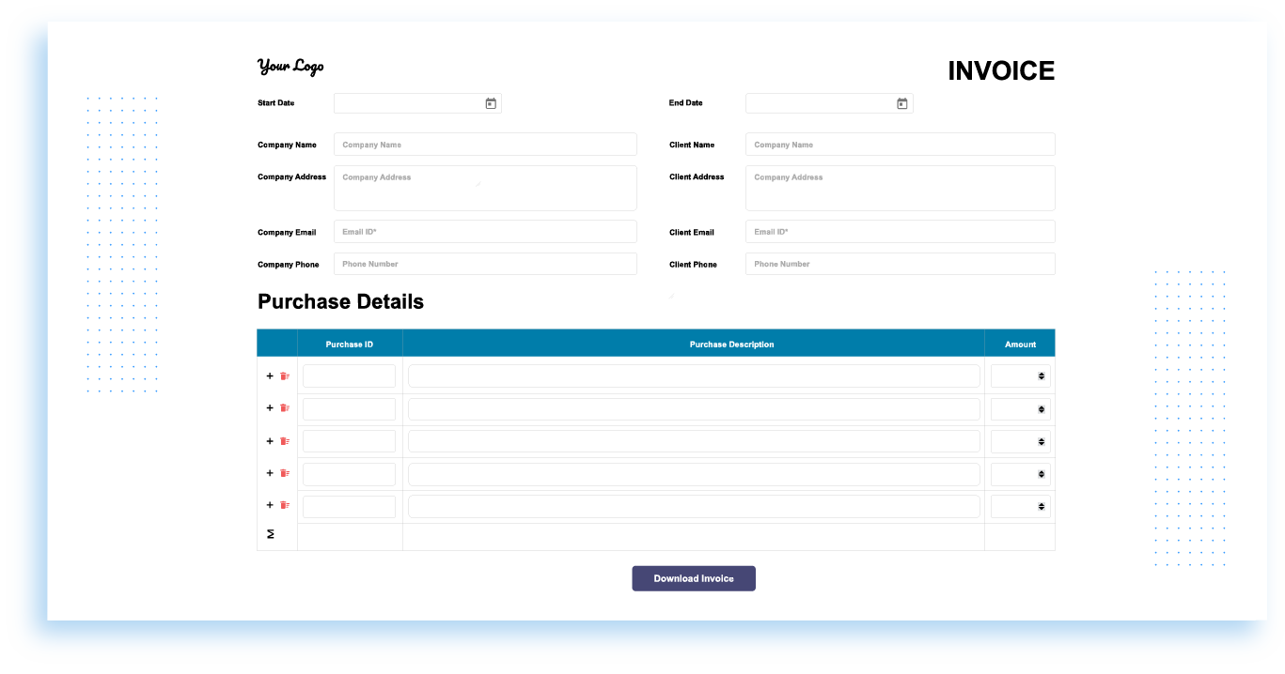Click the Purchase ID column header

pyautogui.click(x=349, y=344)
